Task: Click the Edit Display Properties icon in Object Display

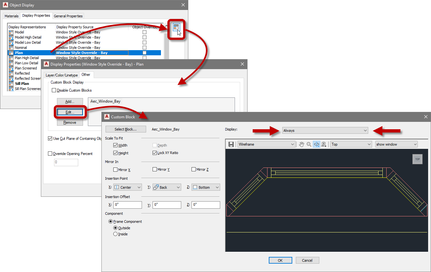Action: (176, 27)
